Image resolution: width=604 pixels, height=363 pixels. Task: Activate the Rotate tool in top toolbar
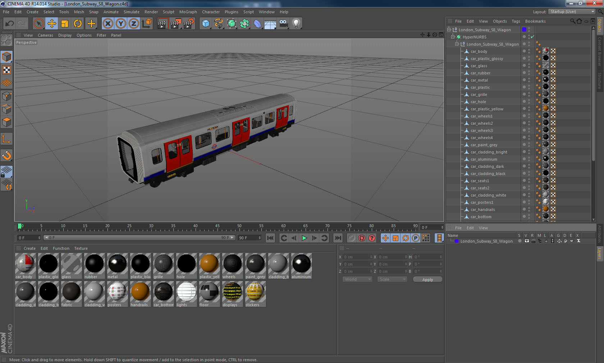[78, 24]
